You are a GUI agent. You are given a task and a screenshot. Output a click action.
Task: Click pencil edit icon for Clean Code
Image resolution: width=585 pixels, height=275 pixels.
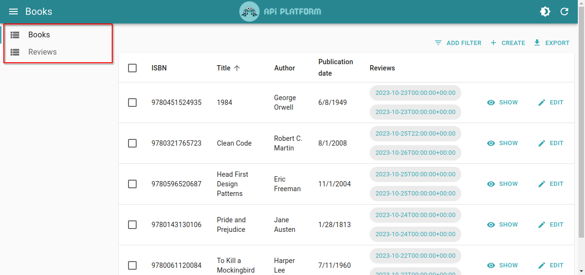pyautogui.click(x=542, y=143)
